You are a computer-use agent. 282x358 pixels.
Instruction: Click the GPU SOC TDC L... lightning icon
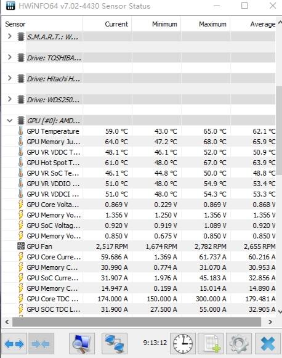coord(20,309)
